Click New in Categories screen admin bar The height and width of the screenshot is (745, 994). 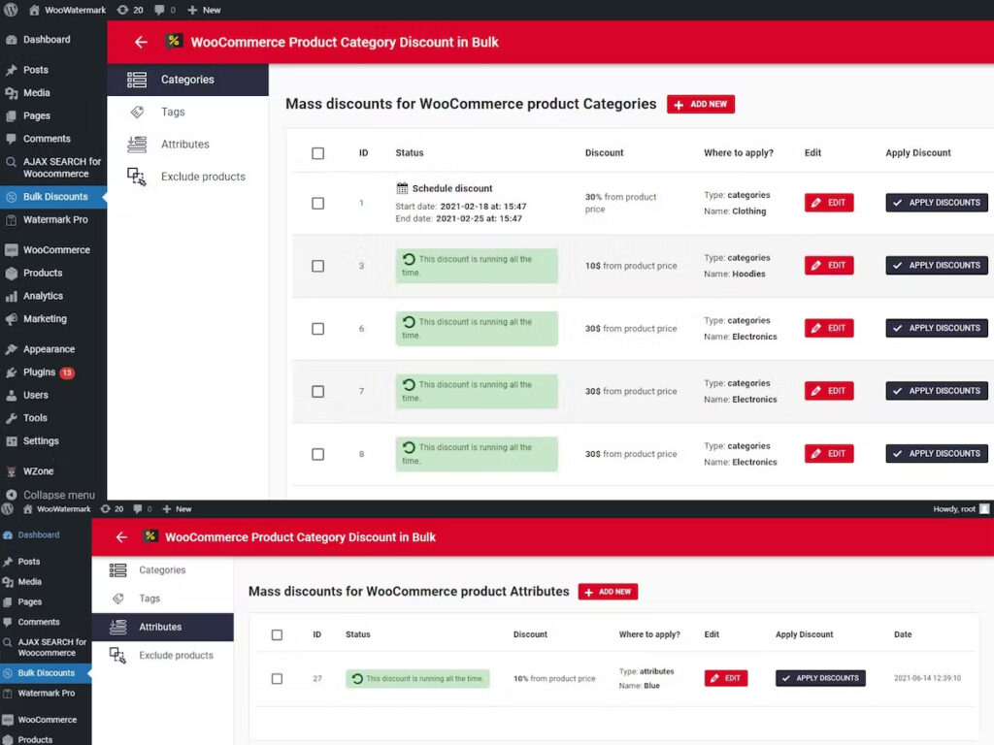204,10
